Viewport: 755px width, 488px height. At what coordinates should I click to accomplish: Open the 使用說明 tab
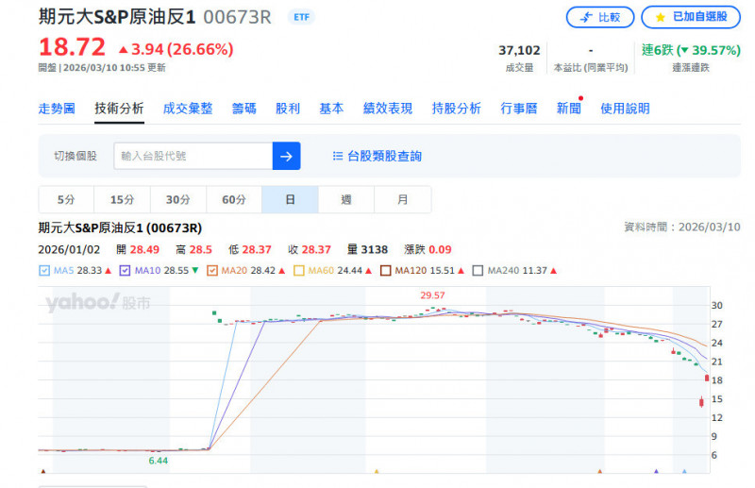tap(625, 109)
